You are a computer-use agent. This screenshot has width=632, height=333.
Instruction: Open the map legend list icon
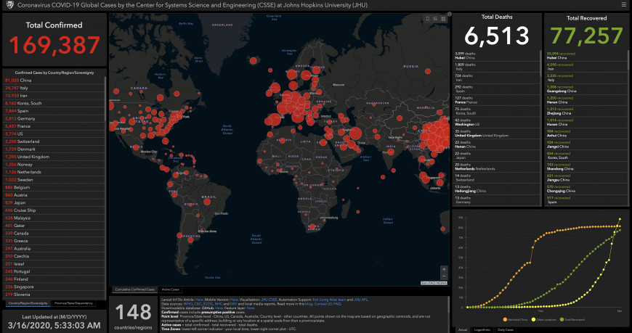click(x=434, y=17)
